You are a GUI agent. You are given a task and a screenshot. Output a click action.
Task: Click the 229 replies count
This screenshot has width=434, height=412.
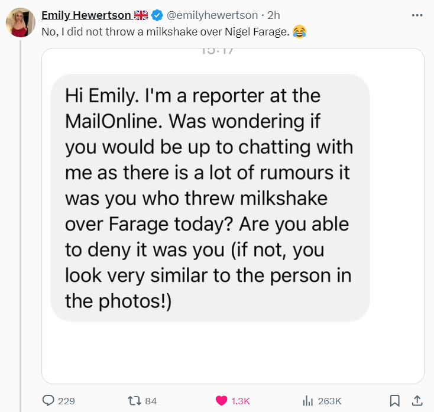coord(66,401)
